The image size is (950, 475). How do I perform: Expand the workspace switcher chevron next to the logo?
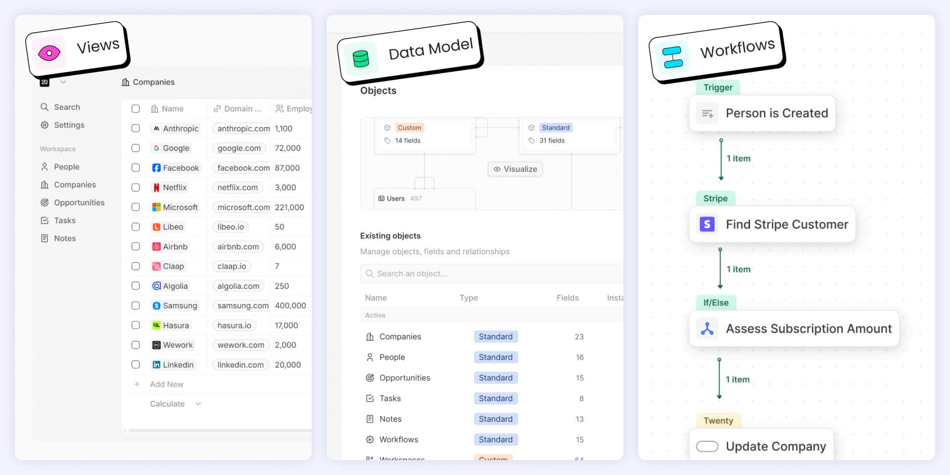pyautogui.click(x=63, y=82)
